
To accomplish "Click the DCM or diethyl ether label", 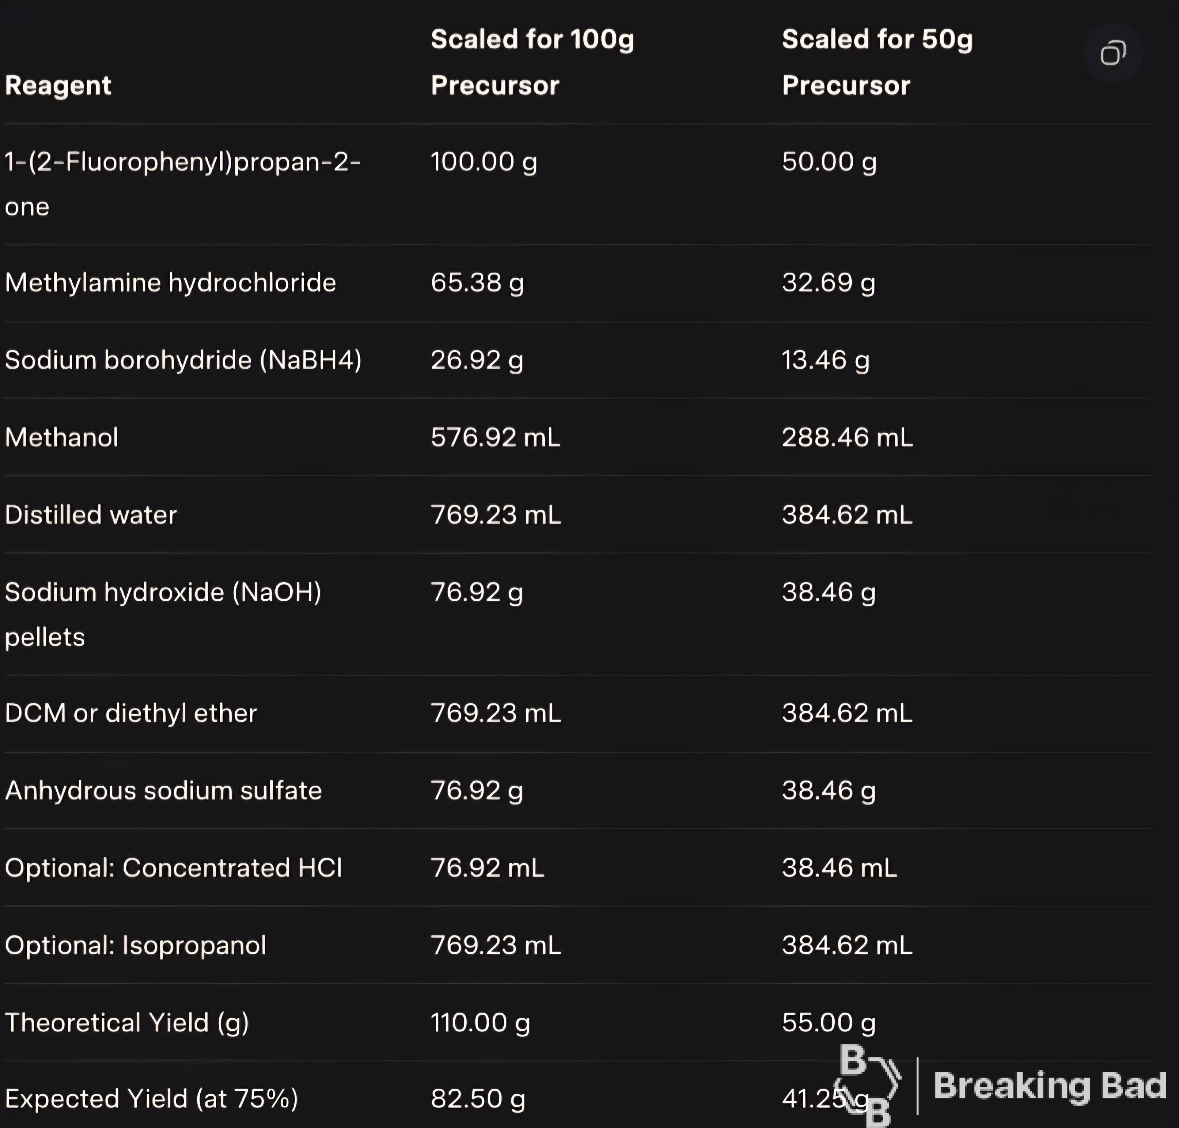I will tap(131, 713).
